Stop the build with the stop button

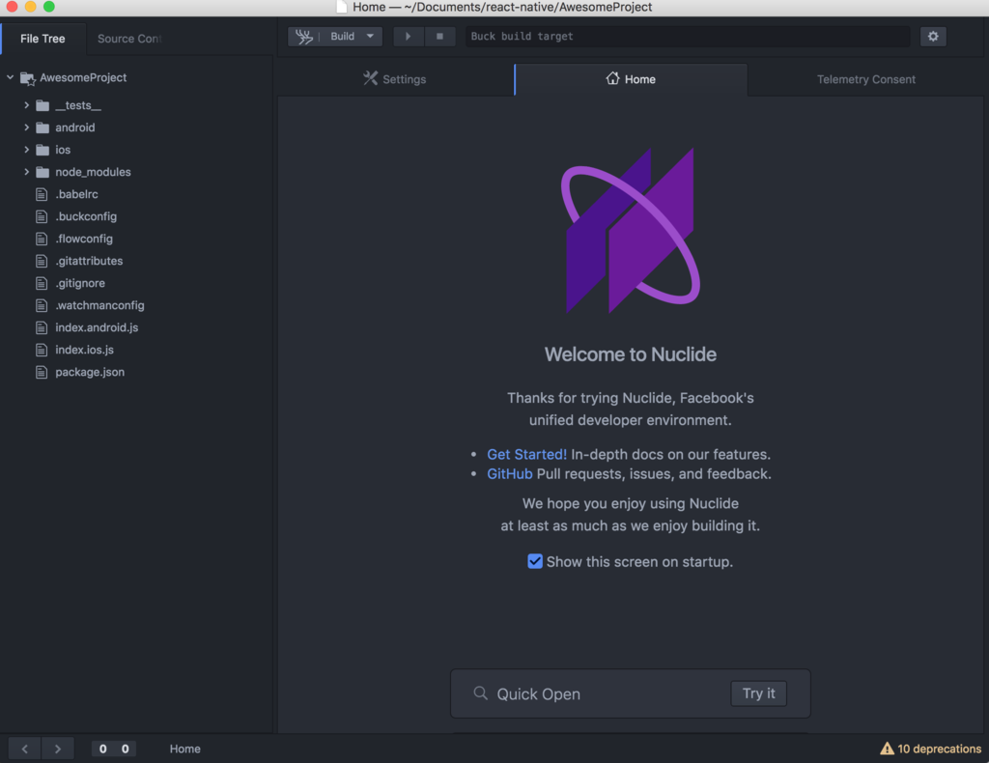tap(439, 37)
